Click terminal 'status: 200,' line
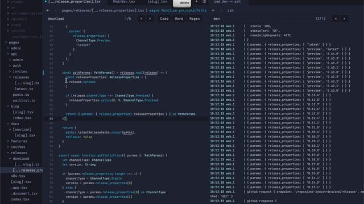The width and height of the screenshot is (364, 204). (x=260, y=26)
